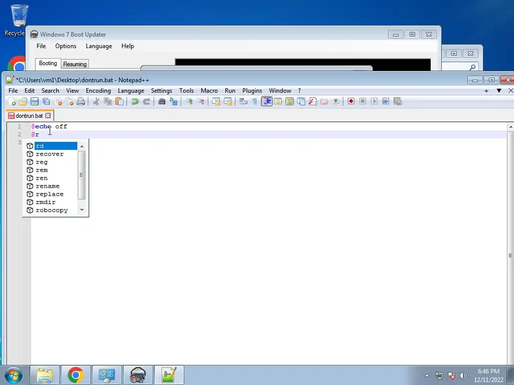The image size is (514, 385).
Task: Open Google Chrome from the taskbar
Action: click(76, 375)
